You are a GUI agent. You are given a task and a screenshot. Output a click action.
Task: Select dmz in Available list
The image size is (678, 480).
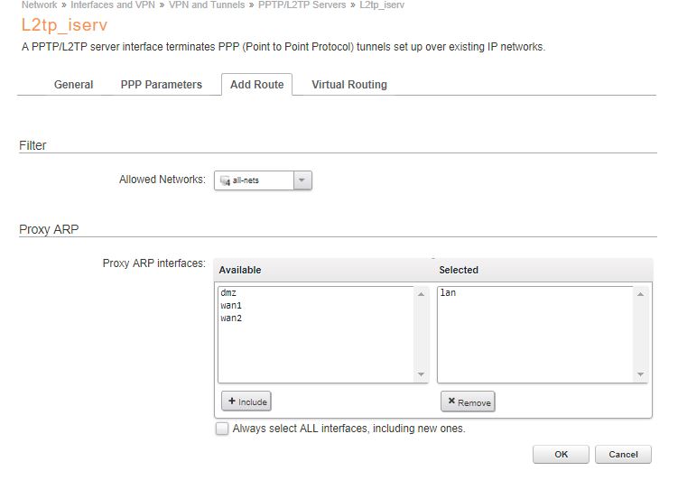coord(228,293)
